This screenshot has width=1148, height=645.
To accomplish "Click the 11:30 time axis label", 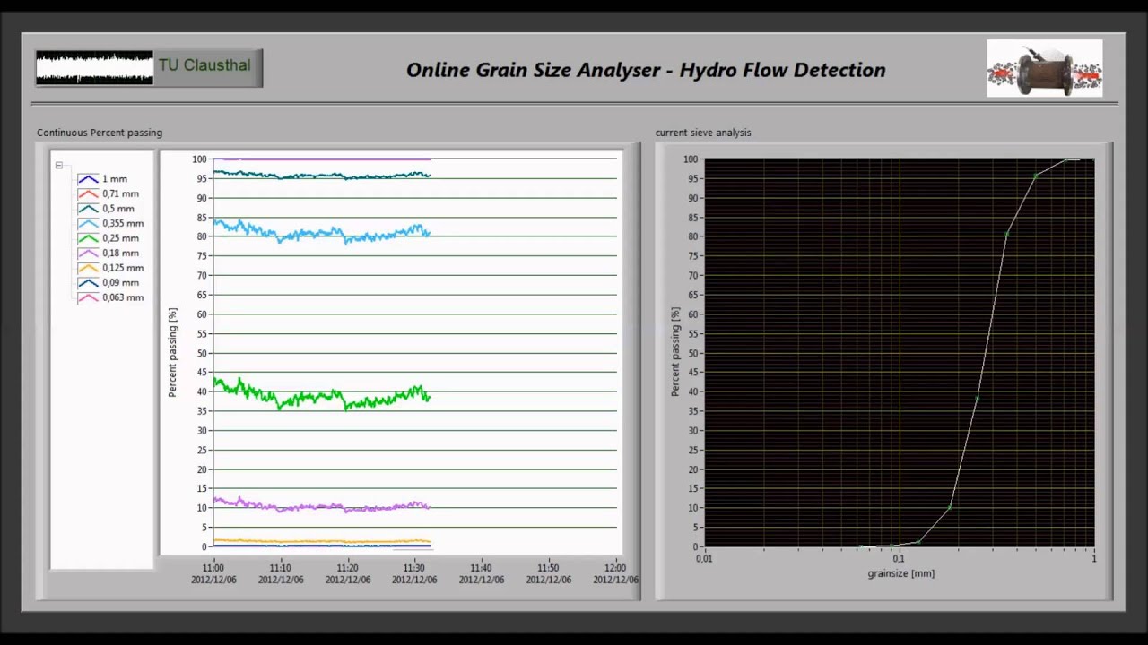I will pos(414,568).
